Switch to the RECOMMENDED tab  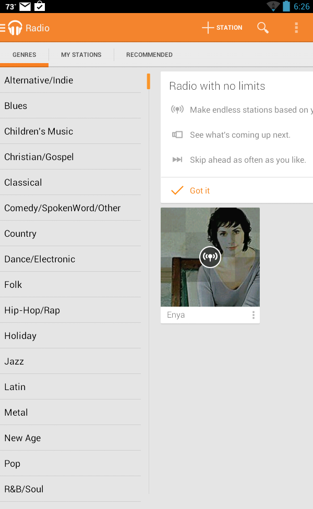point(149,54)
